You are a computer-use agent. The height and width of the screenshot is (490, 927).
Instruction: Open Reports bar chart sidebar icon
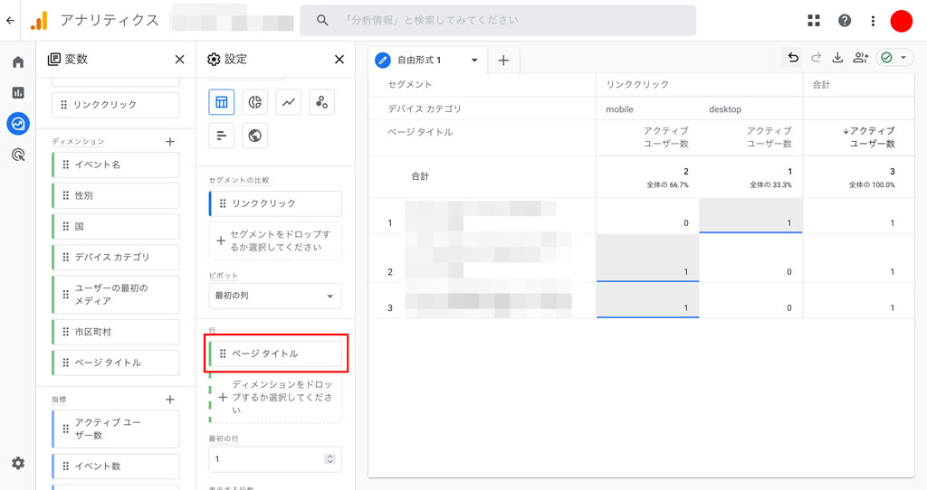coord(18,93)
